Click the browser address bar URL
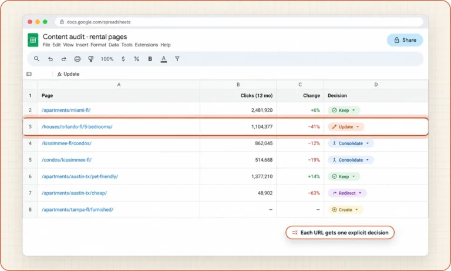Viewport: 451px width, 271px height. (99, 22)
